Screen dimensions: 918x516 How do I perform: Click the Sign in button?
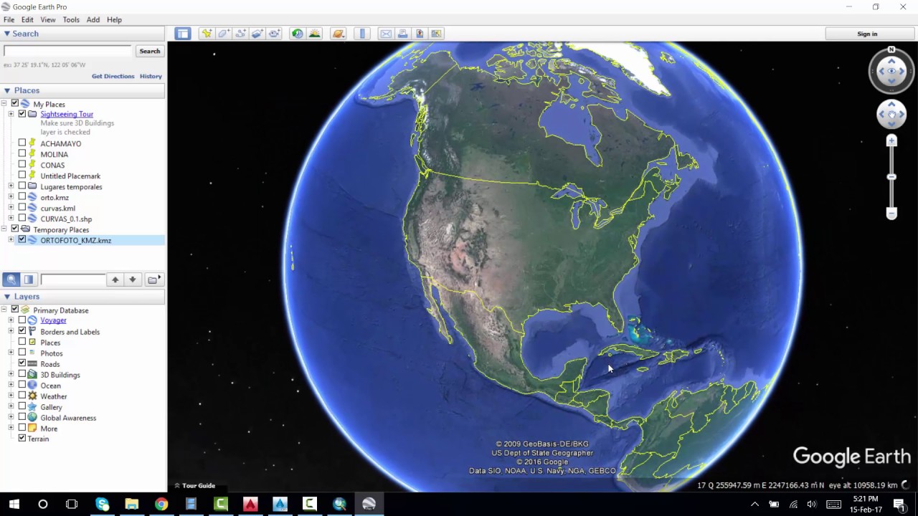click(867, 34)
